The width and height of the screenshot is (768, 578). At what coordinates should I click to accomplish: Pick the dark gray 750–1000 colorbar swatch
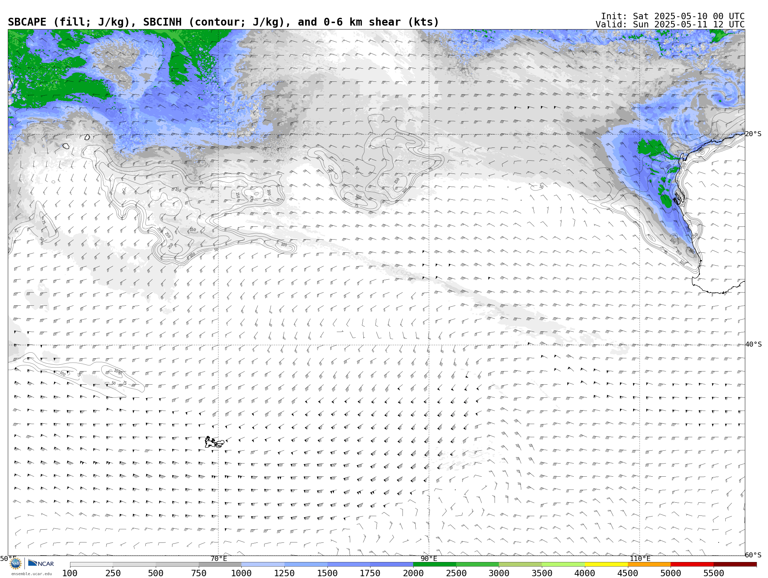point(220,564)
